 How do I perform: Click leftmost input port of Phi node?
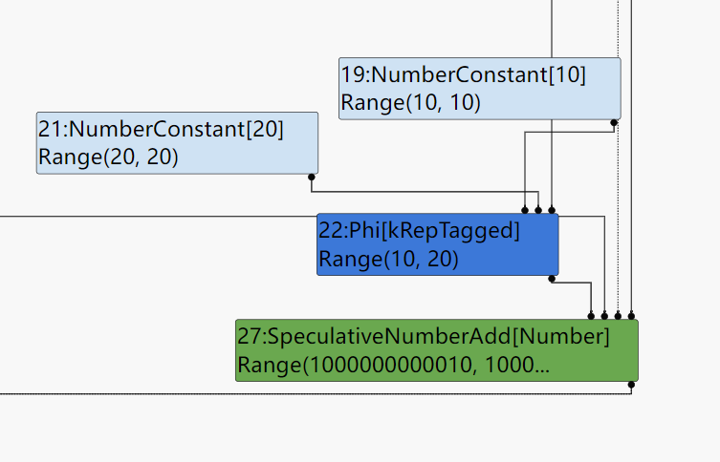525,209
